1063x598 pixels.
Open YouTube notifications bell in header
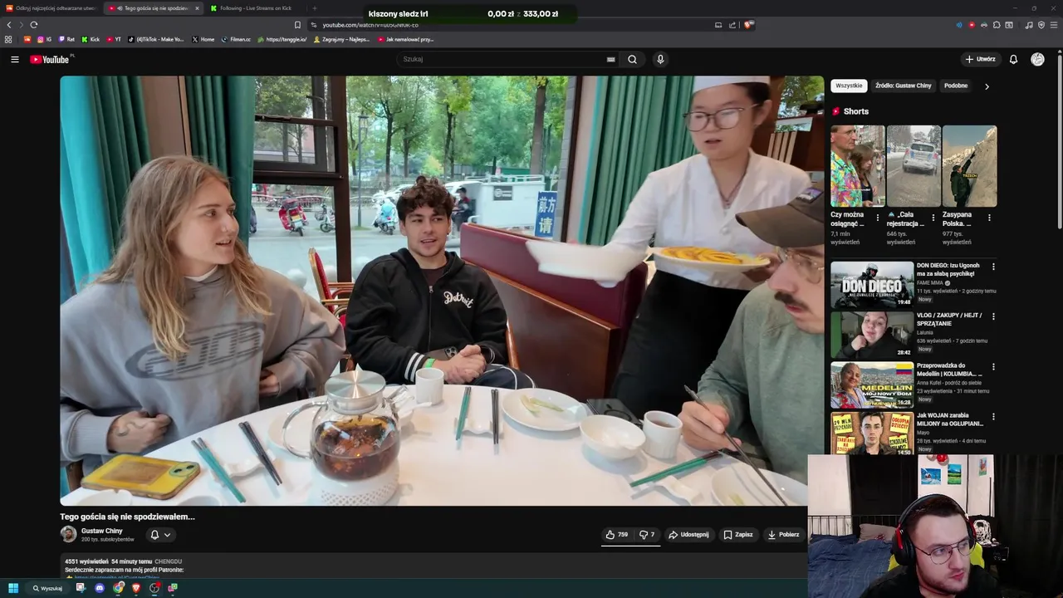(x=1013, y=60)
